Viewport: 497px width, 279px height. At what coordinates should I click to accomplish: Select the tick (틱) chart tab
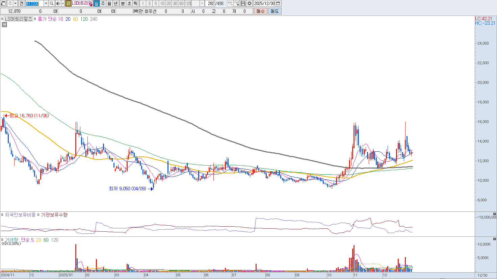pos(135,3)
